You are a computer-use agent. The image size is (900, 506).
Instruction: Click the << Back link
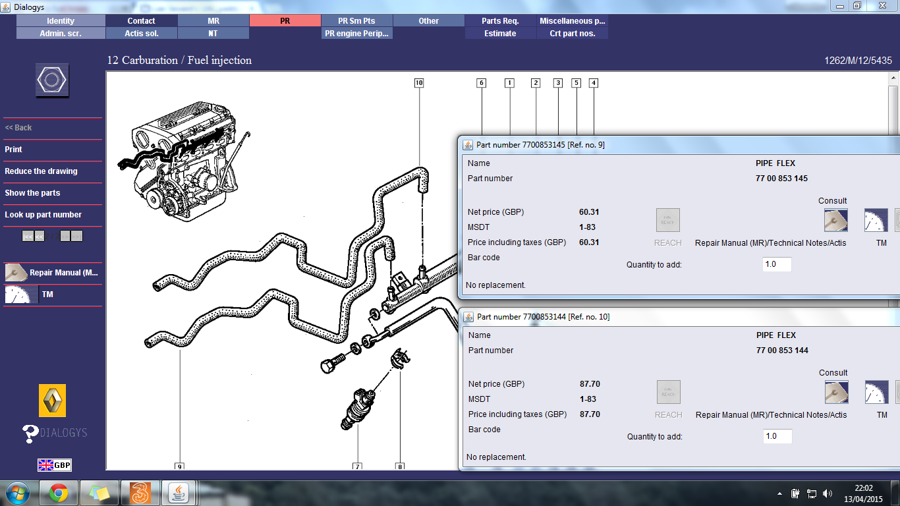pyautogui.click(x=18, y=128)
